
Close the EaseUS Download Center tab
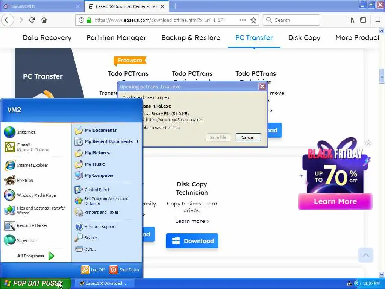click(x=162, y=6)
